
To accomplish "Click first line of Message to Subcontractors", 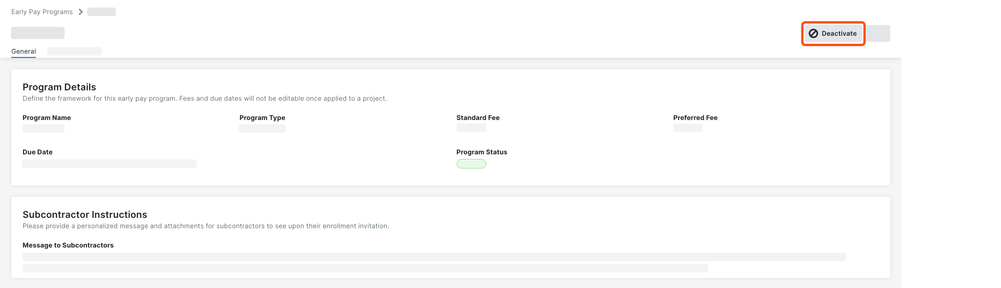I will click(x=434, y=257).
